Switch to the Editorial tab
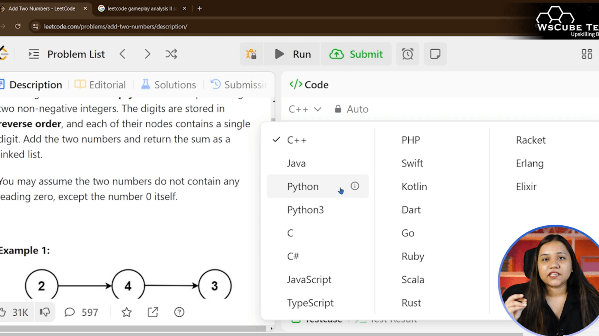599x336 pixels. click(100, 85)
